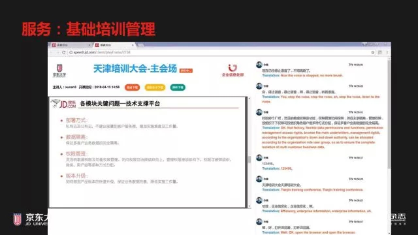Click the speaker avatar on first message

coord(259,65)
